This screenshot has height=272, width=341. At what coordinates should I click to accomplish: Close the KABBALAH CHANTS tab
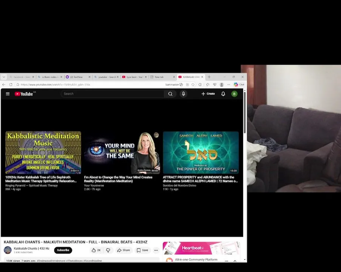pos(202,77)
